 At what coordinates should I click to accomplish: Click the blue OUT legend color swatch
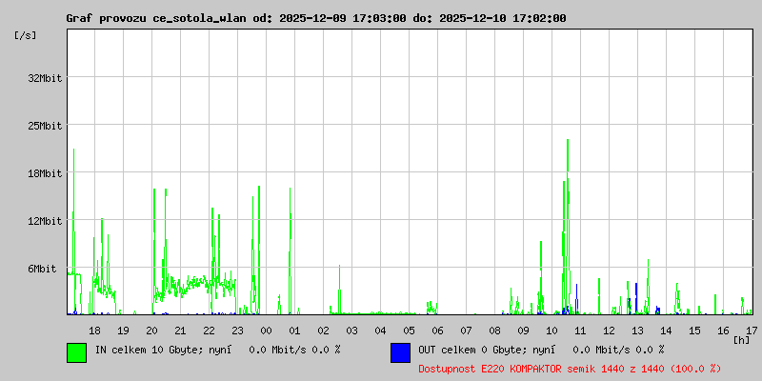click(x=400, y=352)
